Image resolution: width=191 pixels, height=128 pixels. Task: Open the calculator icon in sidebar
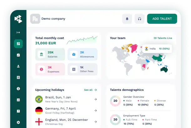pyautogui.click(x=18, y=100)
